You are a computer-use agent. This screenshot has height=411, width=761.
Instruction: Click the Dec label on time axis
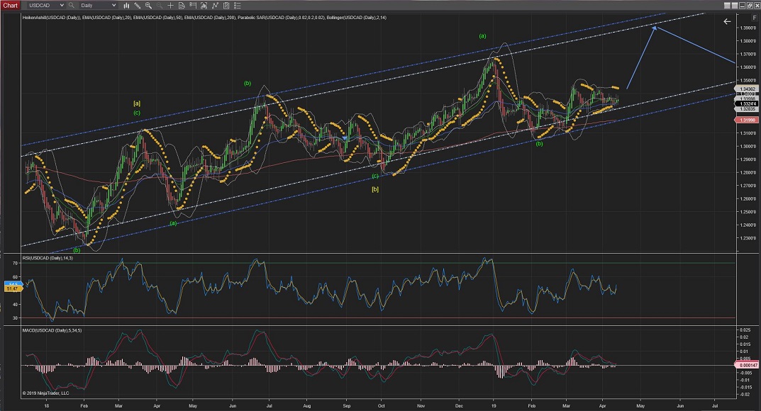(x=459, y=405)
